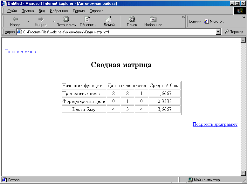Maximize the Internet Explorer window
The image size is (247, 184).
[x=237, y=3]
